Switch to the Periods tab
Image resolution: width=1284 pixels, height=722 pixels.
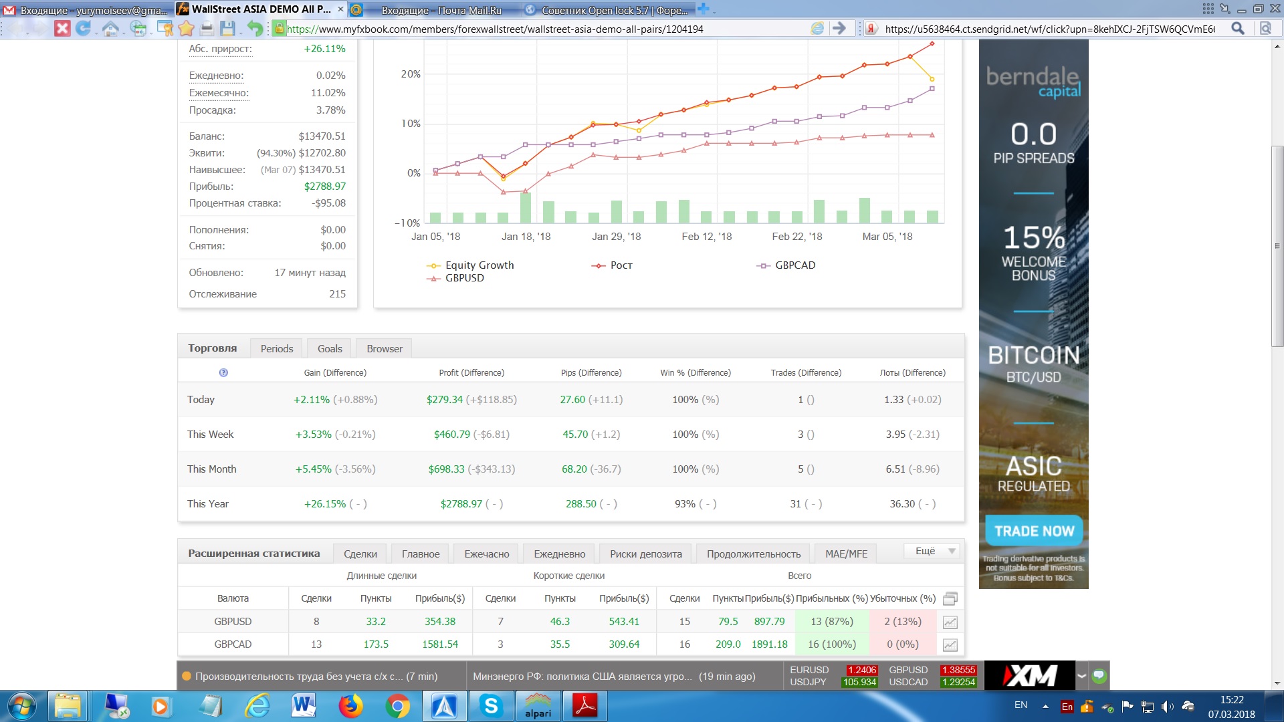point(277,348)
